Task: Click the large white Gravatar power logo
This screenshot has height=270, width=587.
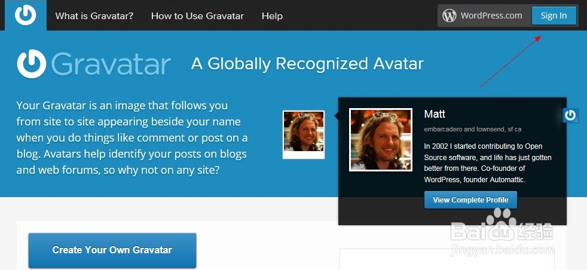Action: 32,63
